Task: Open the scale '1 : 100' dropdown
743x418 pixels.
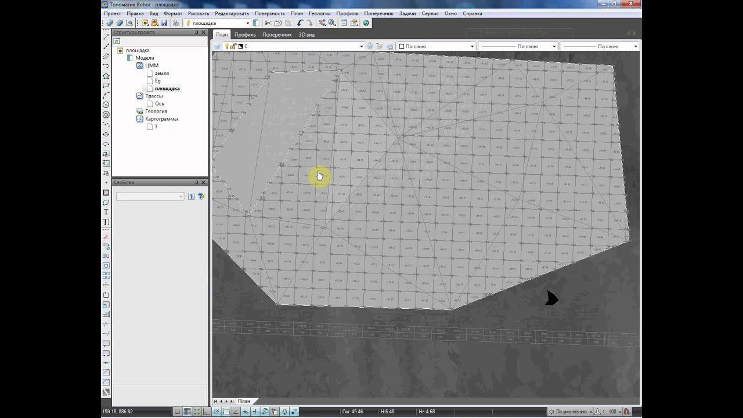Action: (607, 412)
